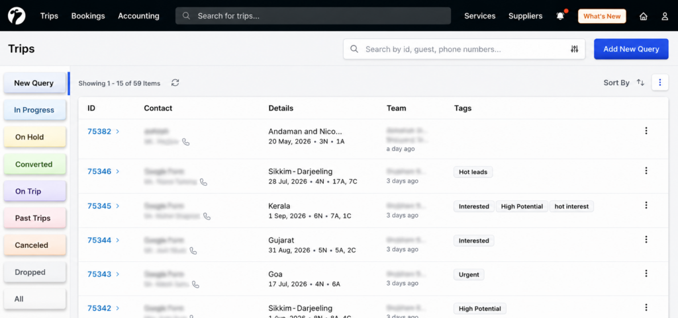Toggle sort order arrows icon
Screen dimensions: 678x318
pos(640,83)
